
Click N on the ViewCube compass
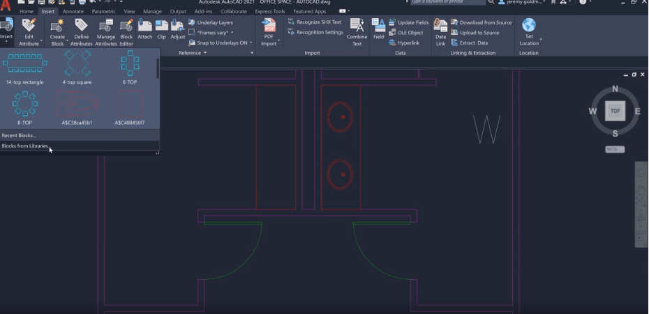(x=615, y=89)
